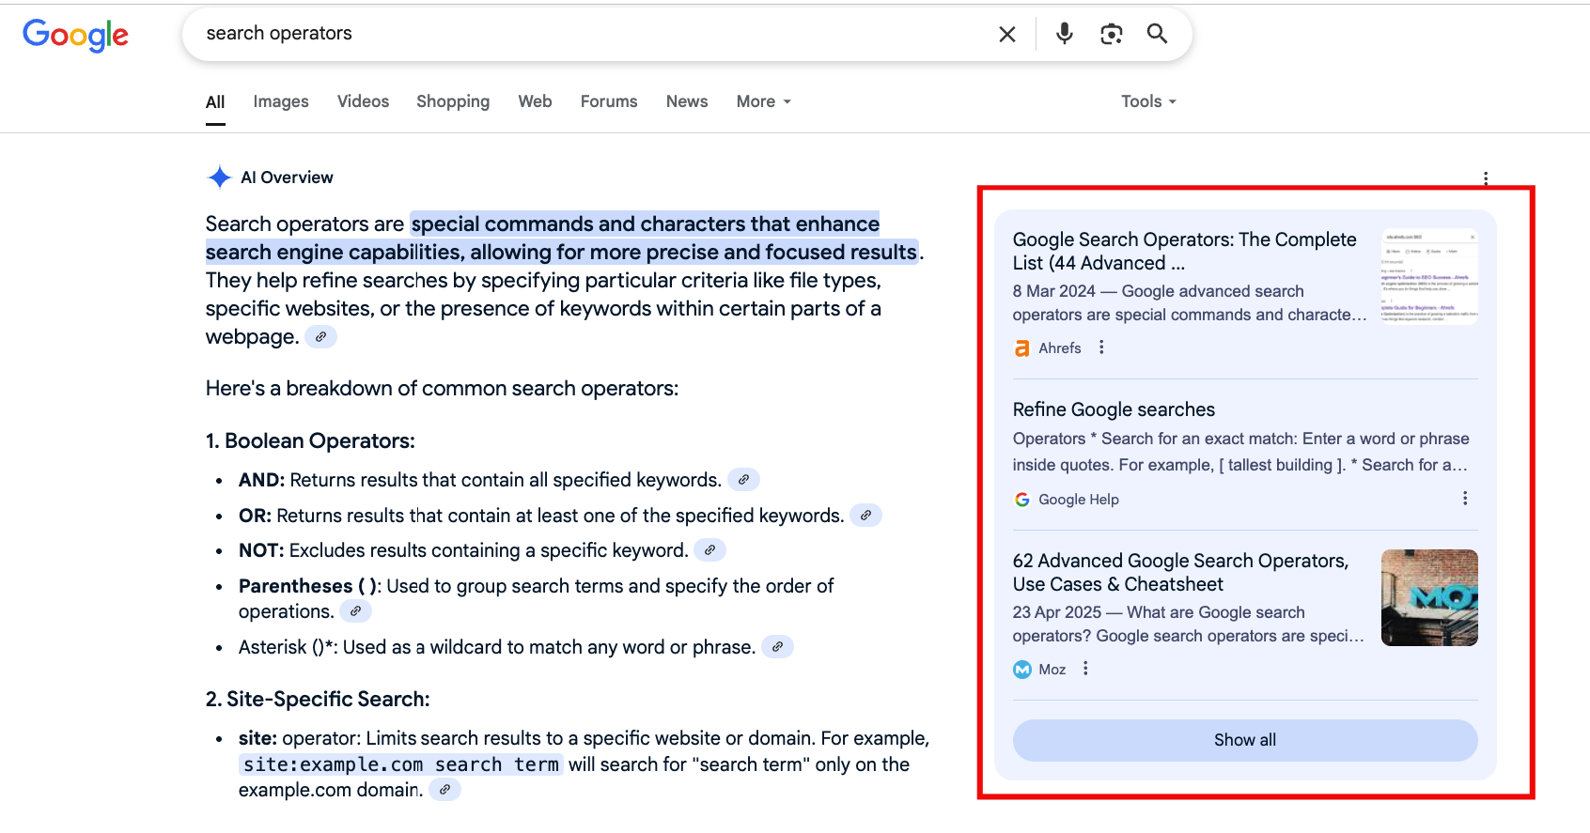Screen dimensions: 1590x833
Task: Click the magnifying glass search icon
Action: tap(1157, 34)
